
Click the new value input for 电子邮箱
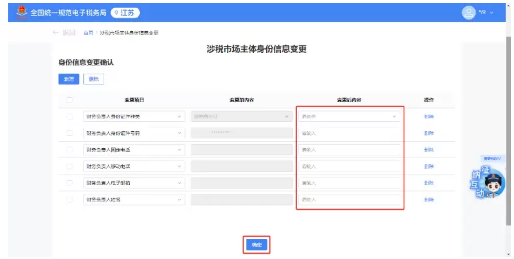349,183
